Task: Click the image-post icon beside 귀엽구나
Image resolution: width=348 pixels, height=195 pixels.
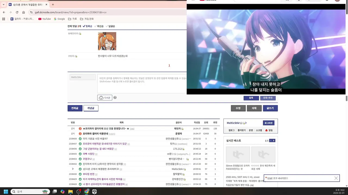Action: 80,159
